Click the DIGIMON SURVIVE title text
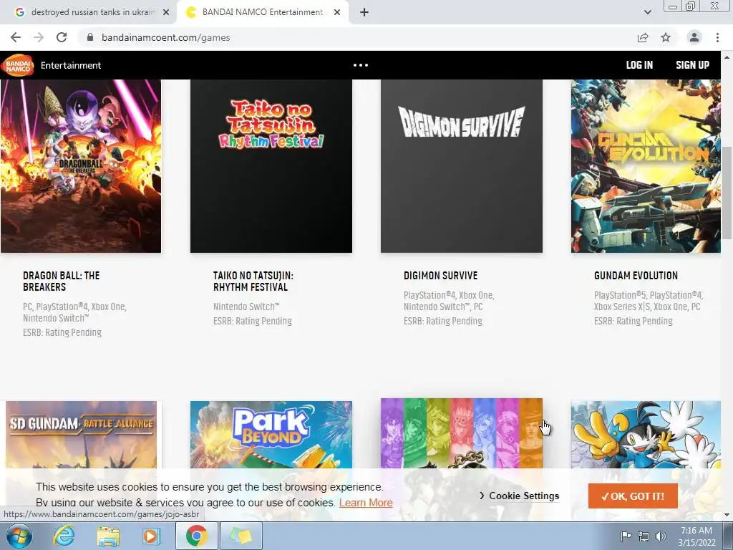Screen dimensions: 733x550 pos(440,276)
